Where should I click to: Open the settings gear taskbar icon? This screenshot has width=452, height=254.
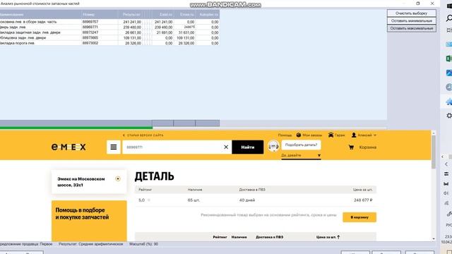coord(449,116)
